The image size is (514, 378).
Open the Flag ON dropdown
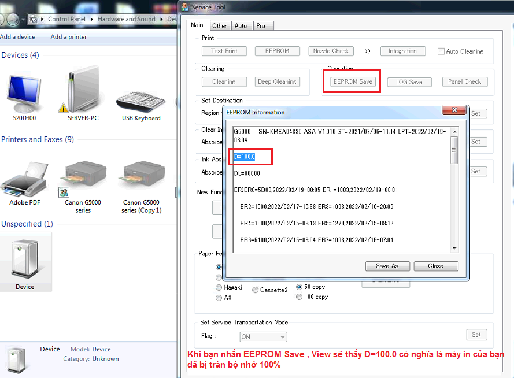(x=263, y=337)
